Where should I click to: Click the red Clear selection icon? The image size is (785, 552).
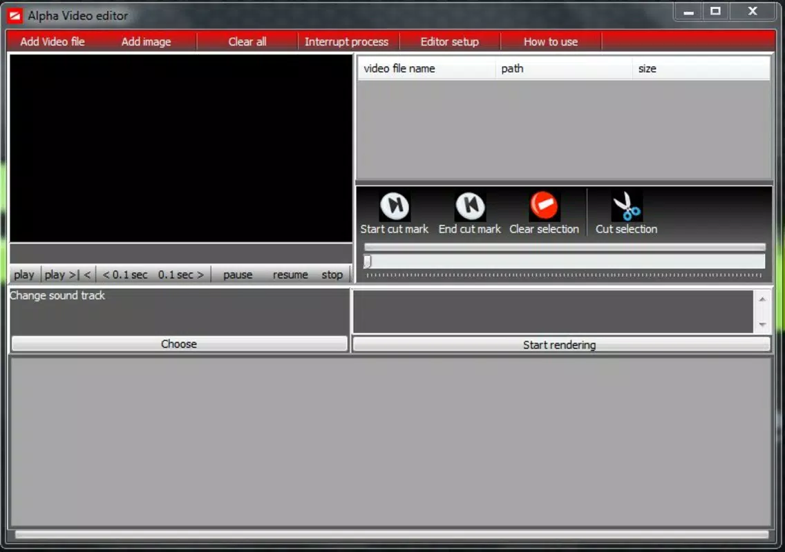(x=544, y=206)
